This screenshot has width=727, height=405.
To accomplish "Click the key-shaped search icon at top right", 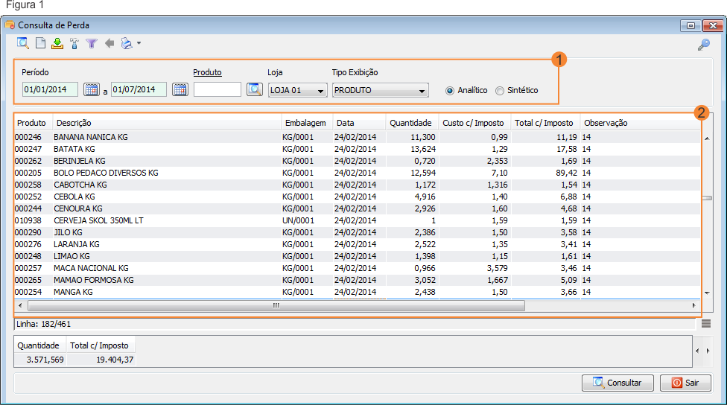I will tap(704, 45).
